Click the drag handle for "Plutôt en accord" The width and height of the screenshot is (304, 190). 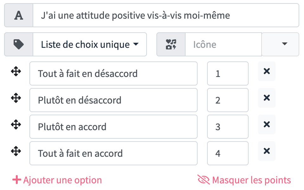pyautogui.click(x=16, y=125)
